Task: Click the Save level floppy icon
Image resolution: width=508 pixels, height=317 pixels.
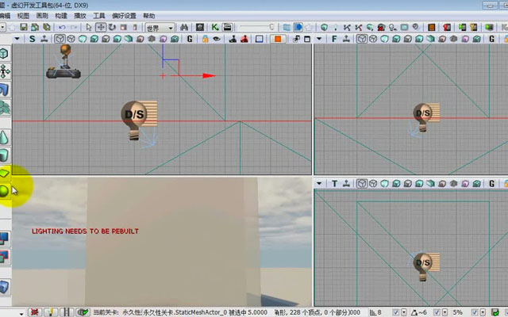Action: [x=24, y=27]
